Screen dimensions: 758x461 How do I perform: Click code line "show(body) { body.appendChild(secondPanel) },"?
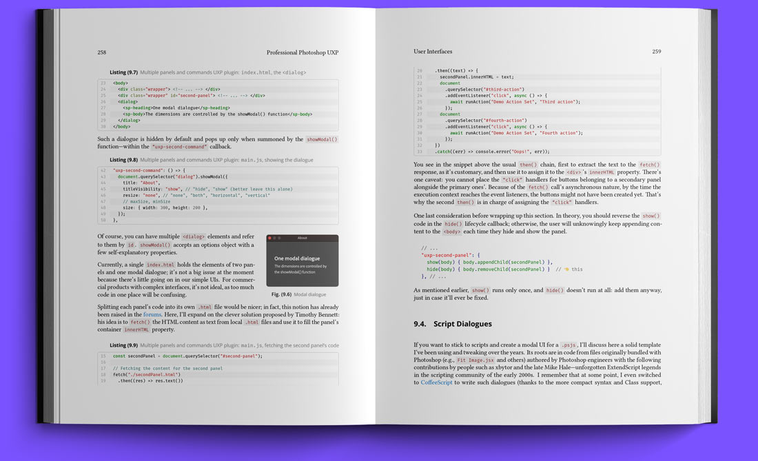coord(489,262)
